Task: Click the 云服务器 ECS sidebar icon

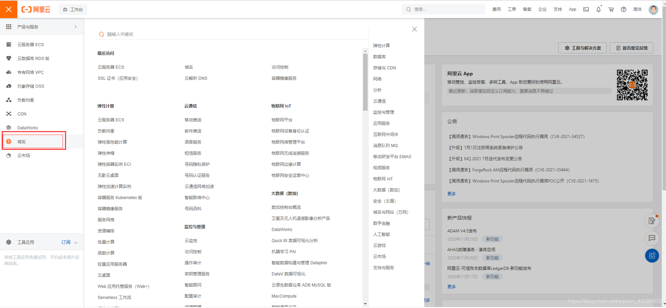Action: pos(9,44)
